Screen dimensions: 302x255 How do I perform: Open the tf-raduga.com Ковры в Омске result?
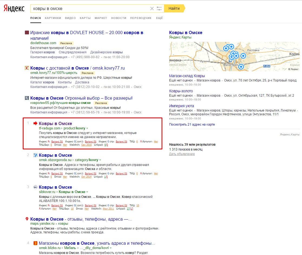click(x=55, y=123)
